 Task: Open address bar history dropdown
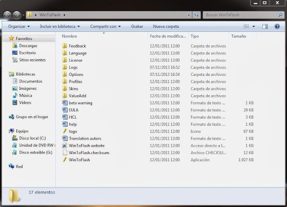point(189,15)
